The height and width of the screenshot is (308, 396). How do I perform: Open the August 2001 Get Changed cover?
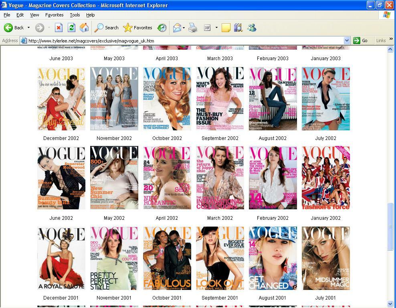(273, 258)
